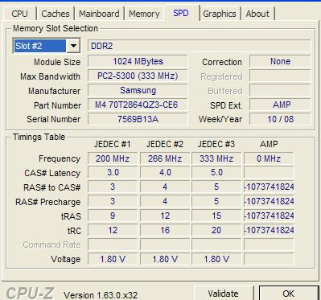The image size is (321, 300).
Task: Select the Mainboard tab
Action: pos(99,14)
